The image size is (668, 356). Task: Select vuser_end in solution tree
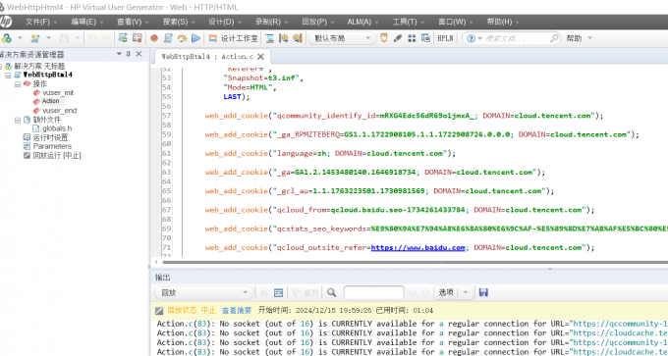click(x=59, y=111)
